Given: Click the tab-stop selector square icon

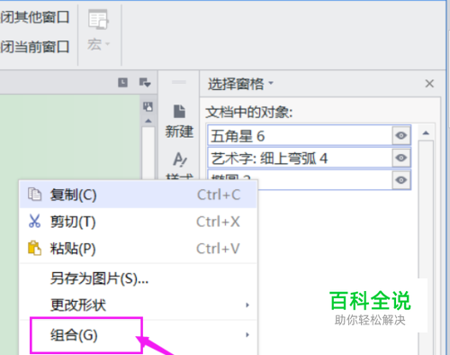Looking at the screenshot, I should tap(122, 82).
